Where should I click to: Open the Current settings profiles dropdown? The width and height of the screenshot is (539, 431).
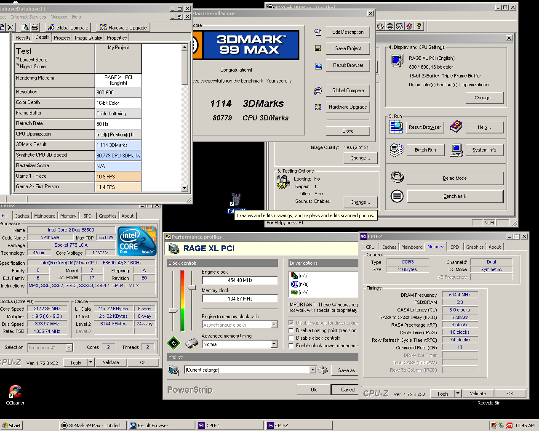[312, 370]
